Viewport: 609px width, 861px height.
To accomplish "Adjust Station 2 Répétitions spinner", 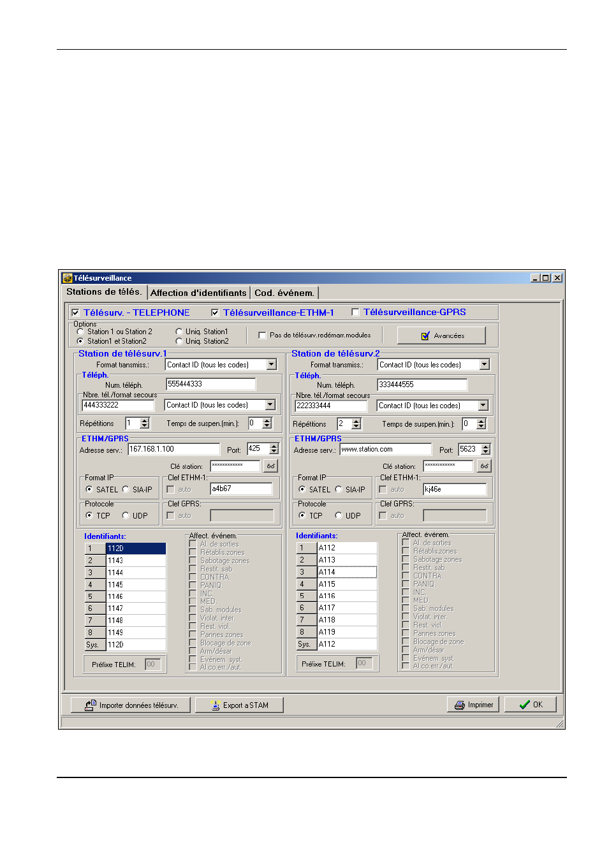I will [x=356, y=424].
